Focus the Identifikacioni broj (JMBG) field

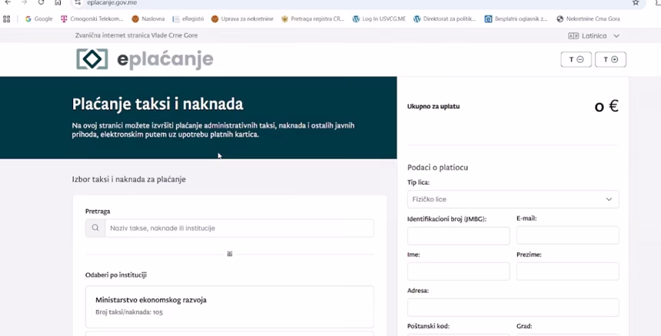point(458,236)
